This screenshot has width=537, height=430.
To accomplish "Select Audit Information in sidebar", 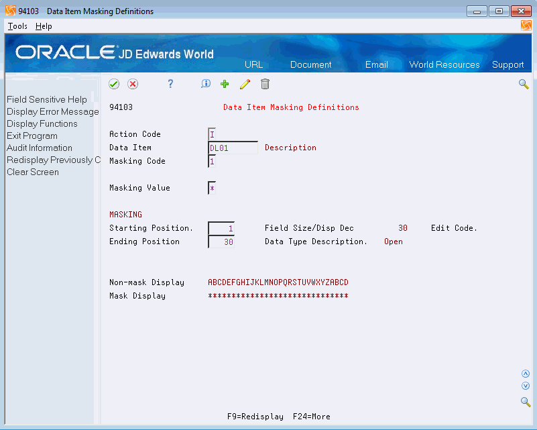I will [40, 148].
